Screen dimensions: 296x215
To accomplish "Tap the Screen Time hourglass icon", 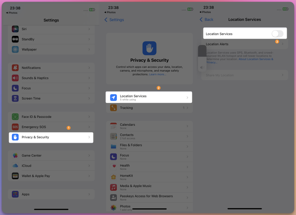I will coord(15,98).
